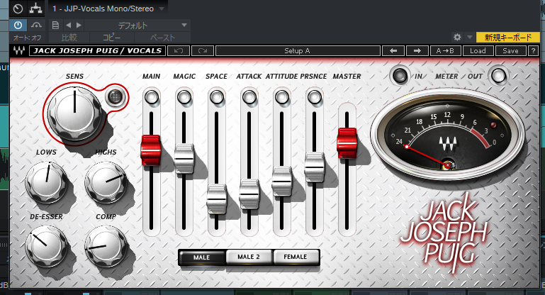Click the HIGHS knob

tap(106, 182)
